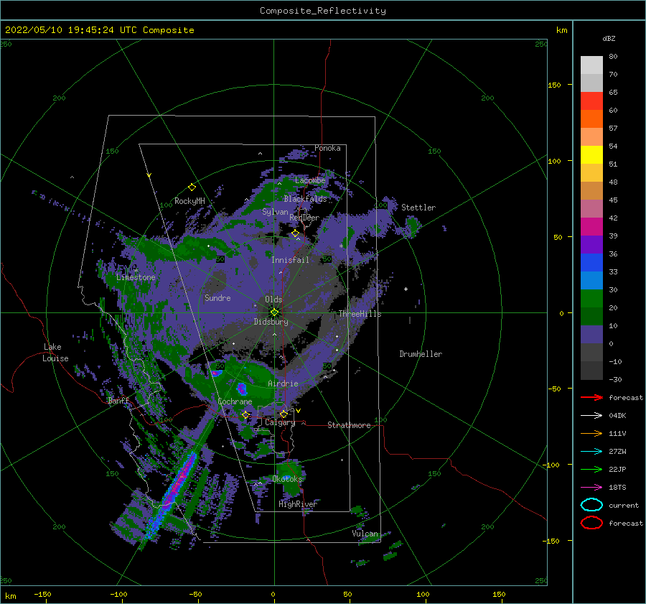Click the RockyMH label
Image resolution: width=646 pixels, height=604 pixels.
tap(189, 201)
